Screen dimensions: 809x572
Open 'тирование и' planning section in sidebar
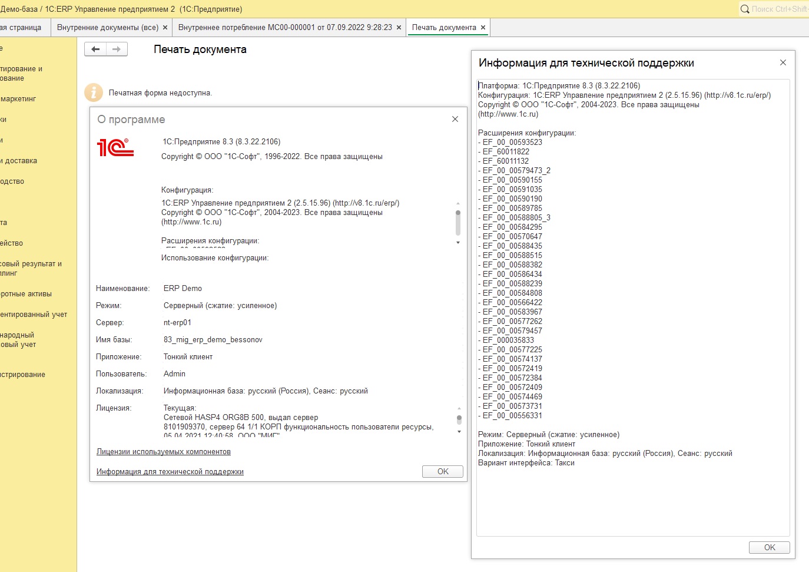point(21,74)
